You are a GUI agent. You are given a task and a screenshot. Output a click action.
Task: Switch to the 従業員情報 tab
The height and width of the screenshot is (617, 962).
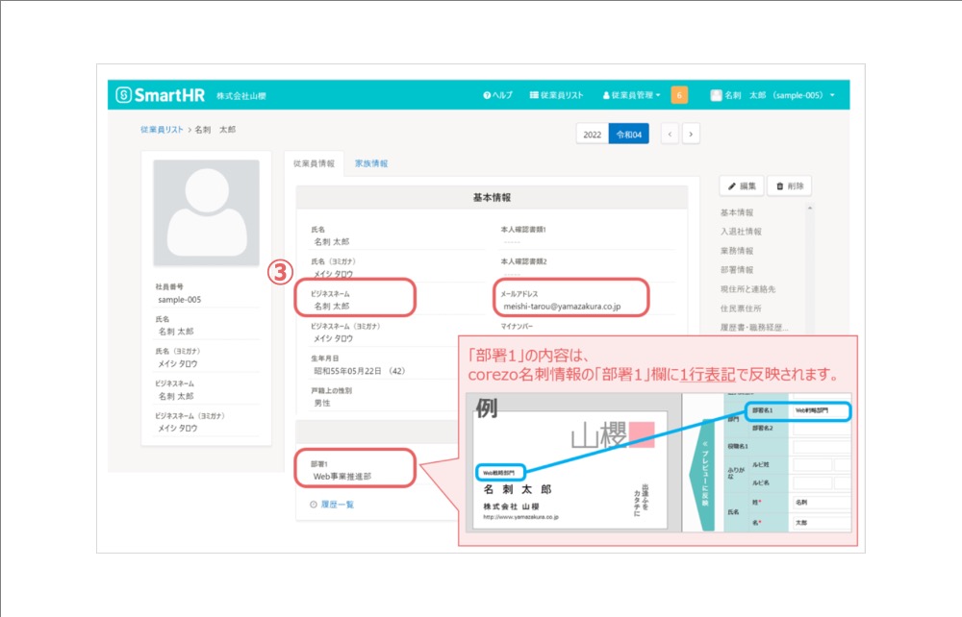(x=315, y=163)
